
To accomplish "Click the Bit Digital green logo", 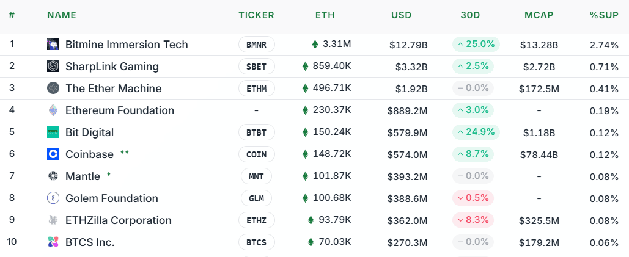I will click(53, 132).
